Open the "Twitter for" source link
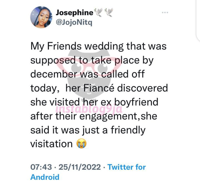Viewport: 200px width, 188px height. [x=127, y=167]
